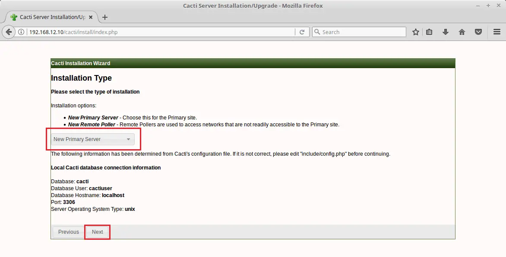The width and height of the screenshot is (506, 257).
Task: Click the Previous button in the wizard
Action: (x=68, y=232)
